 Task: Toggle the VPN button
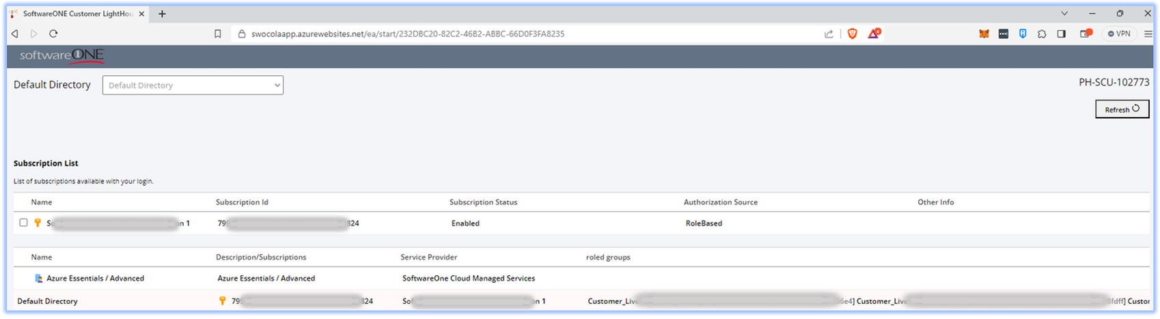pyautogui.click(x=1119, y=33)
